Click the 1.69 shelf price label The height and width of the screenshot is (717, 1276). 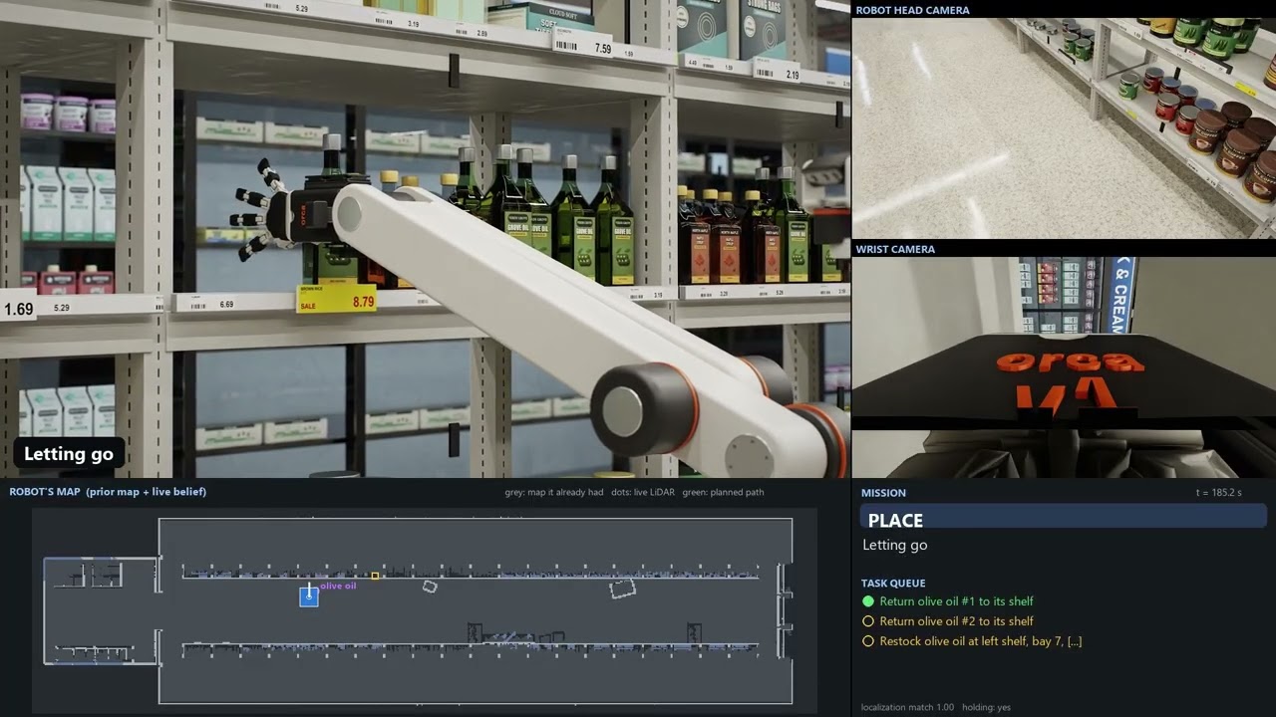coord(18,309)
